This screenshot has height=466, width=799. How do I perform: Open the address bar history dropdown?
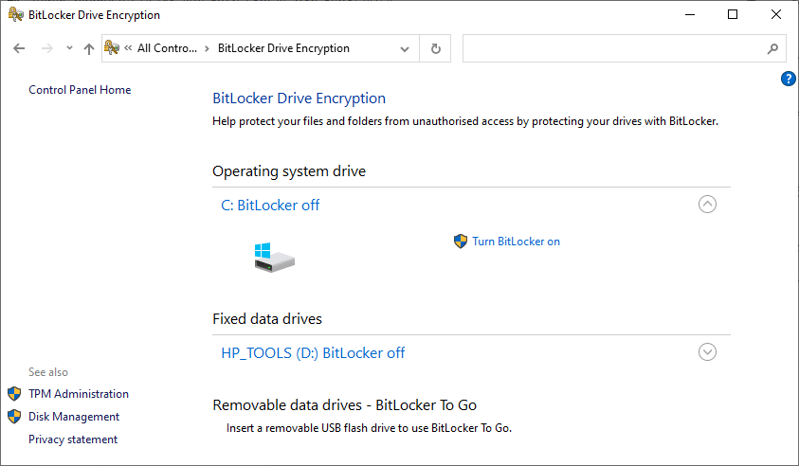405,48
